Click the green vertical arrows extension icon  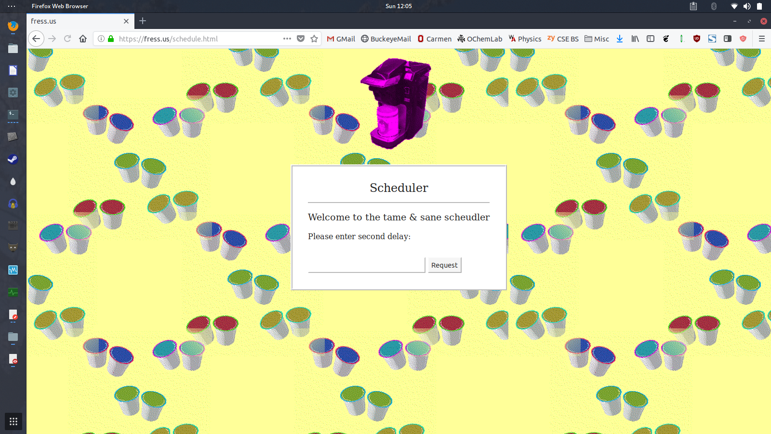click(x=681, y=39)
